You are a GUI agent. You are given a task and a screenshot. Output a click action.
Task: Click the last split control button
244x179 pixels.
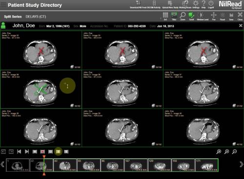[66, 152]
